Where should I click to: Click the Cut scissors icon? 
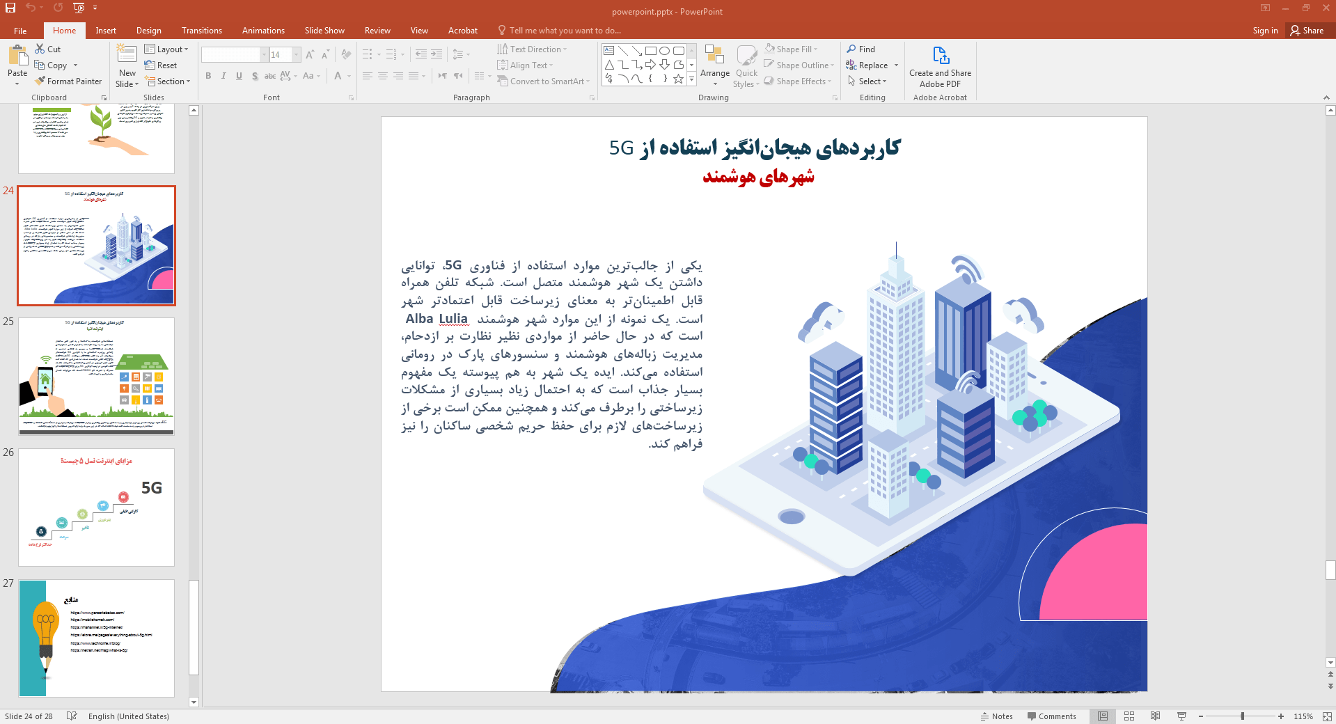(40, 49)
